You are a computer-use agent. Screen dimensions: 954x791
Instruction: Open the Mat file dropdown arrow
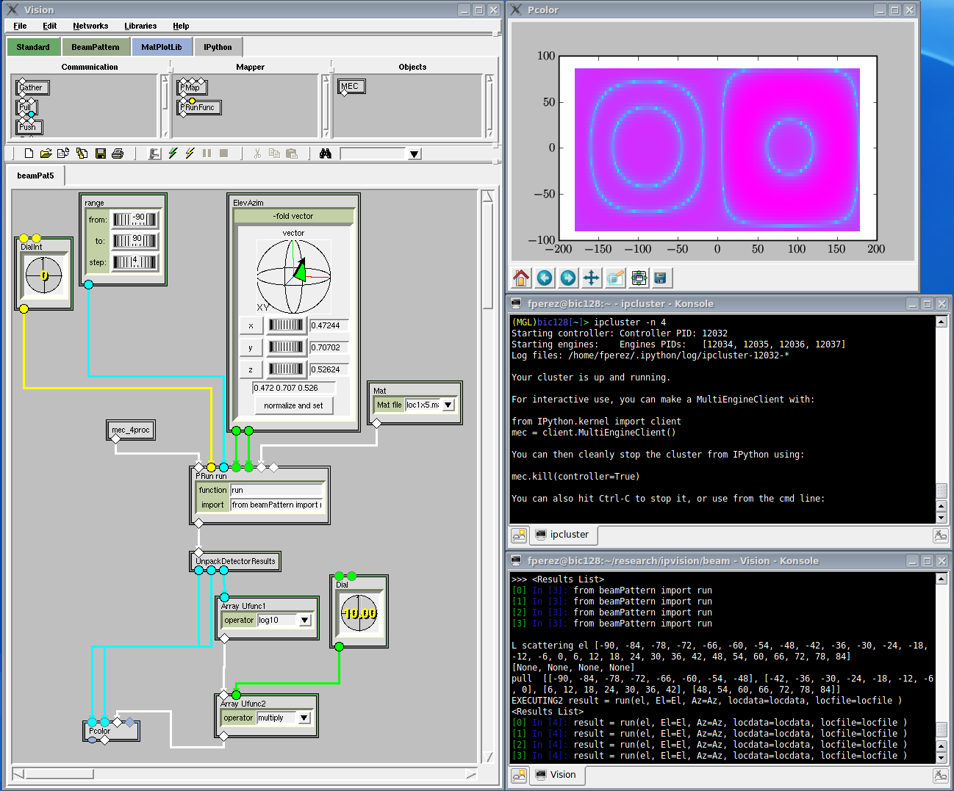[x=448, y=405]
